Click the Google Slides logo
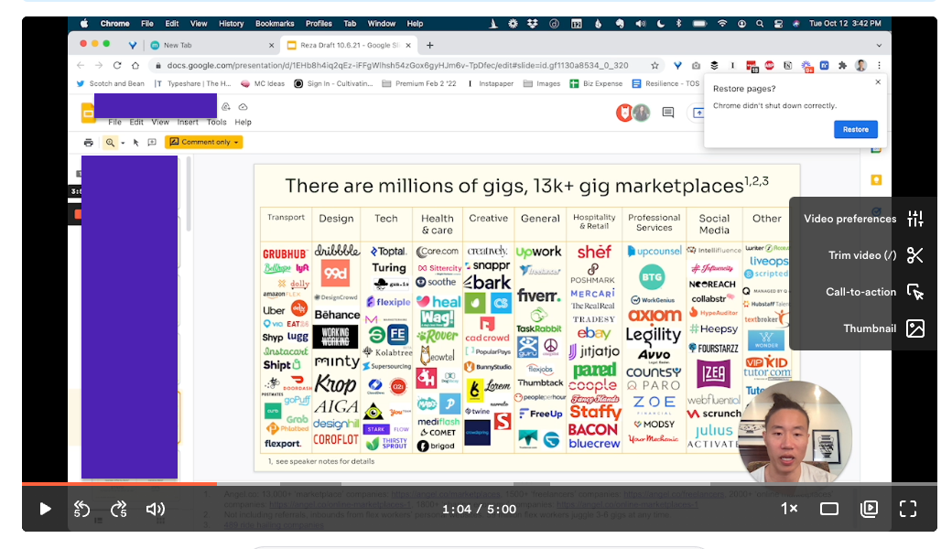This screenshot has width=952, height=549. pyautogui.click(x=88, y=113)
